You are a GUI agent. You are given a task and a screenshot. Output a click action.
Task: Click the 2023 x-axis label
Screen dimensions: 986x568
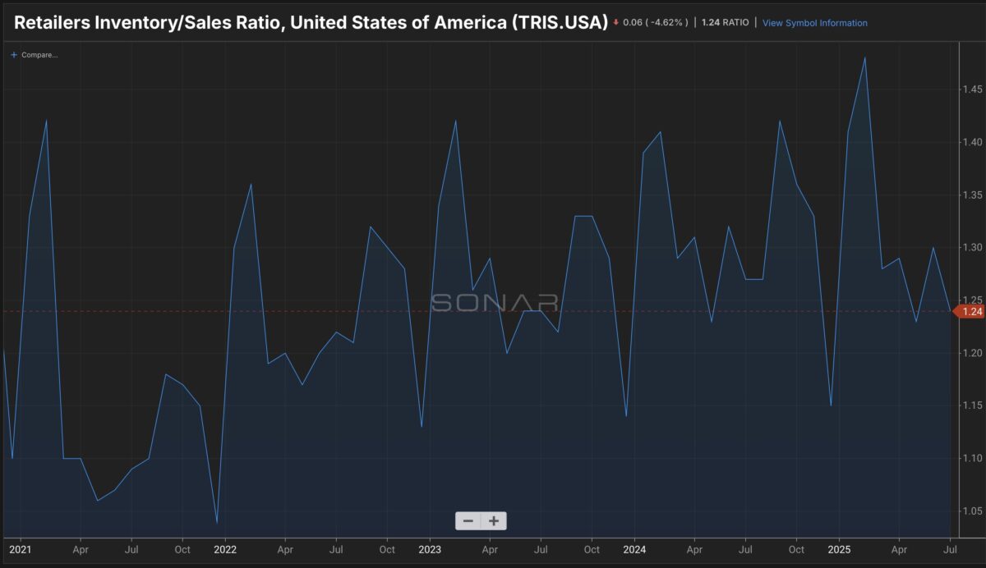pyautogui.click(x=429, y=549)
